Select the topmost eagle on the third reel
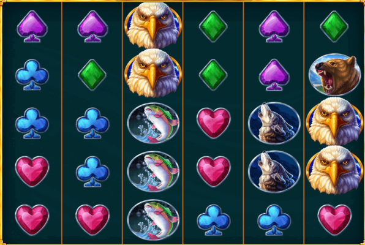Image resolution: width=365 pixels, height=245 pixels. [x=153, y=25]
